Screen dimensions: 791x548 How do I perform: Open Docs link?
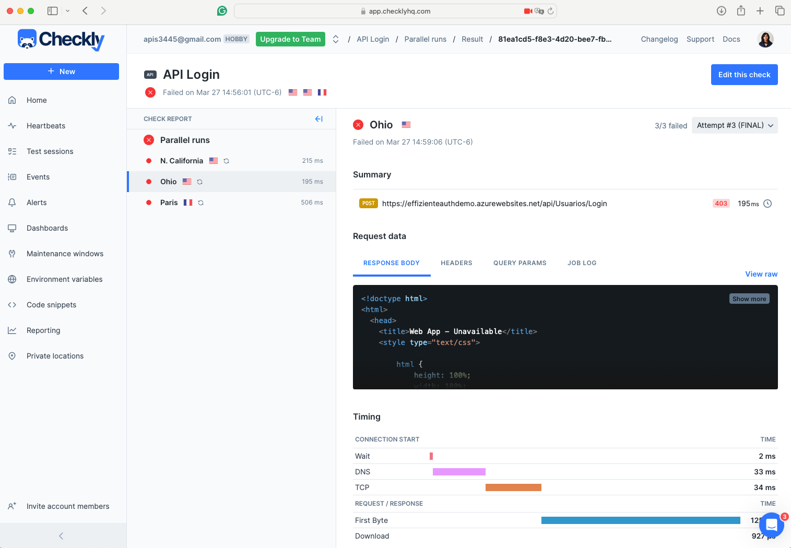coord(731,39)
